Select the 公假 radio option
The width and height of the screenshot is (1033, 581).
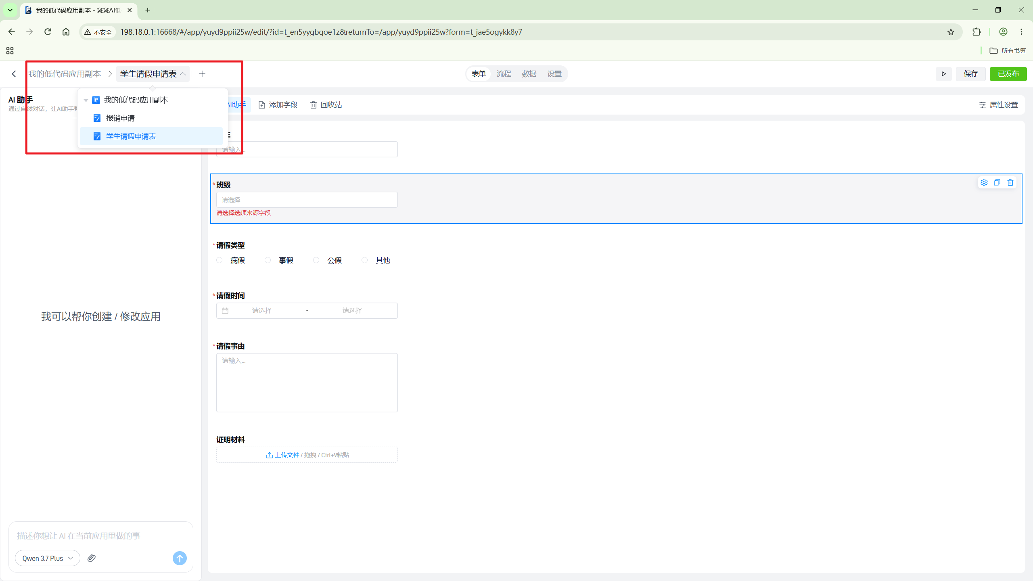point(316,260)
